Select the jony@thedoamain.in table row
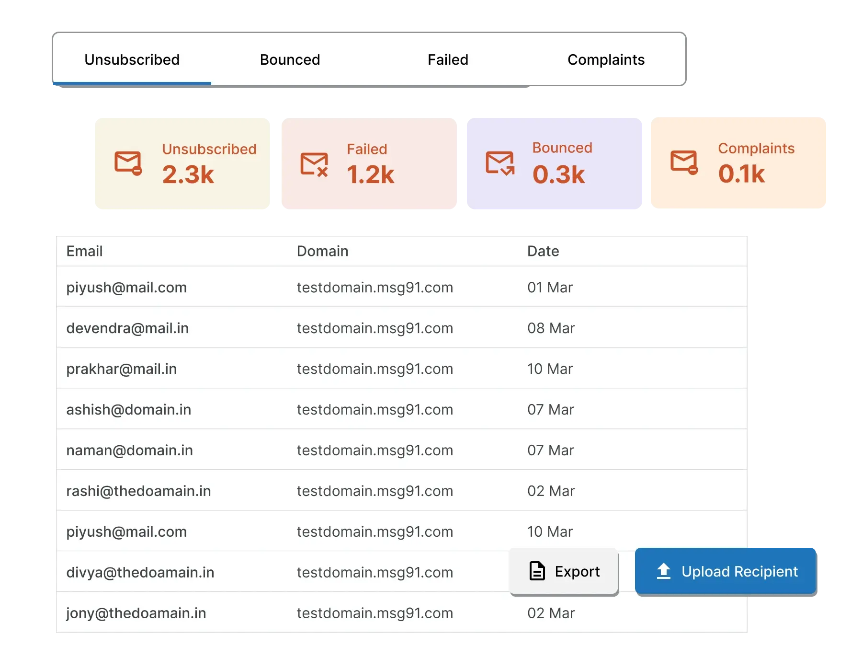Viewport: 862px width, 647px height. [136, 613]
